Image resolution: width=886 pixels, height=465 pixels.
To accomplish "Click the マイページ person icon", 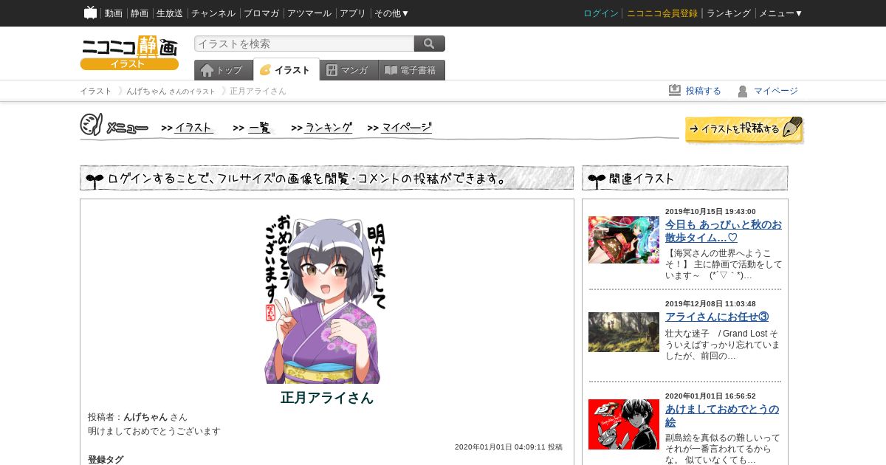I will click(x=743, y=91).
